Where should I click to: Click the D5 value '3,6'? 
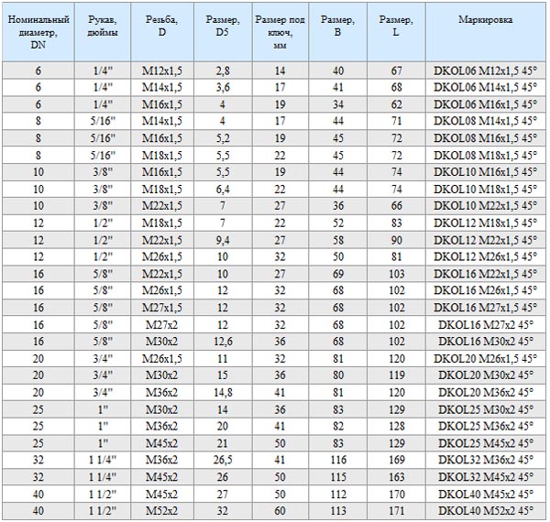(223, 88)
